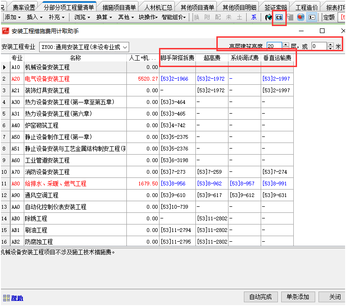
Task: Click the 单条添加 button
Action: 298,297
